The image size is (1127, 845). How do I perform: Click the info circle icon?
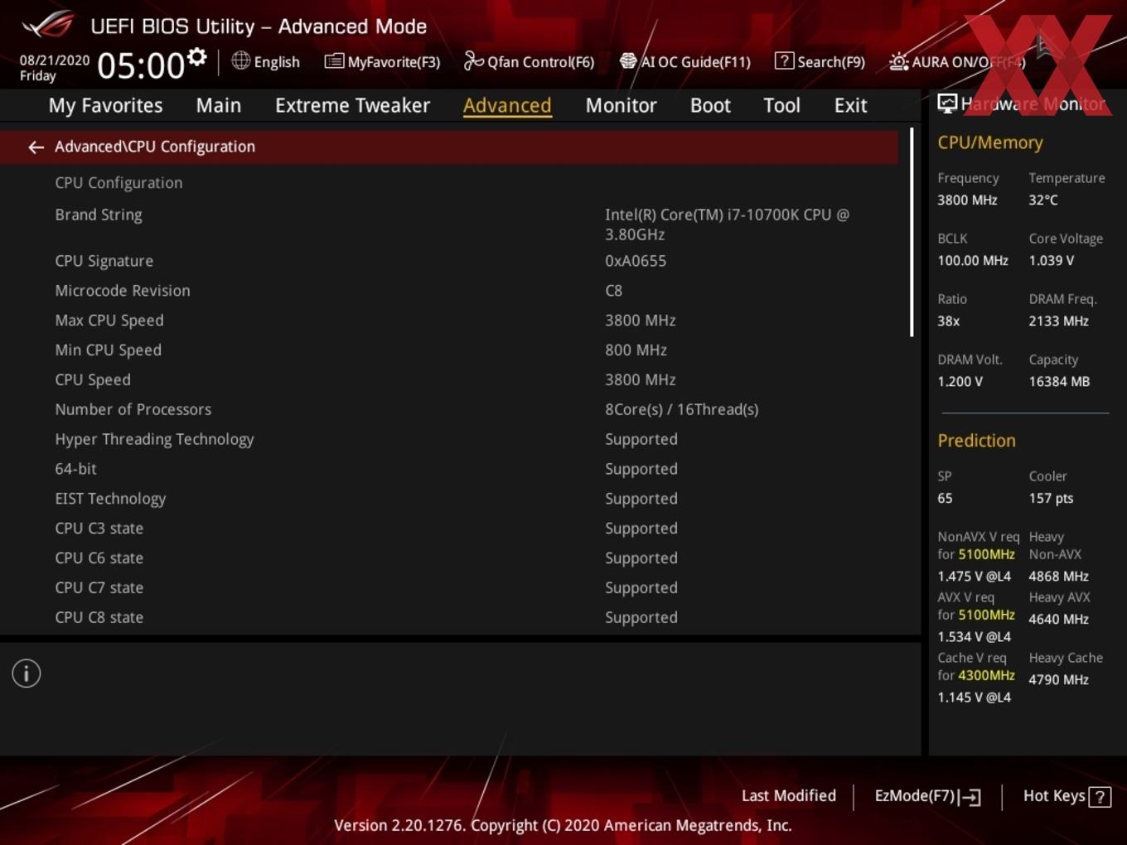pos(27,674)
